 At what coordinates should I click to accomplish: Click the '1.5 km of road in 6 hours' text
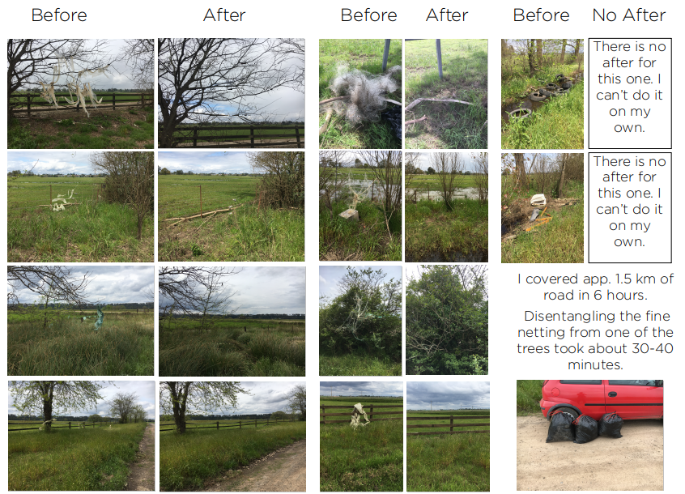(595, 287)
